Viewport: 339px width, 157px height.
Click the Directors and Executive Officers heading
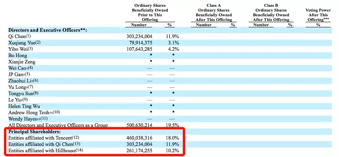(x=48, y=30)
